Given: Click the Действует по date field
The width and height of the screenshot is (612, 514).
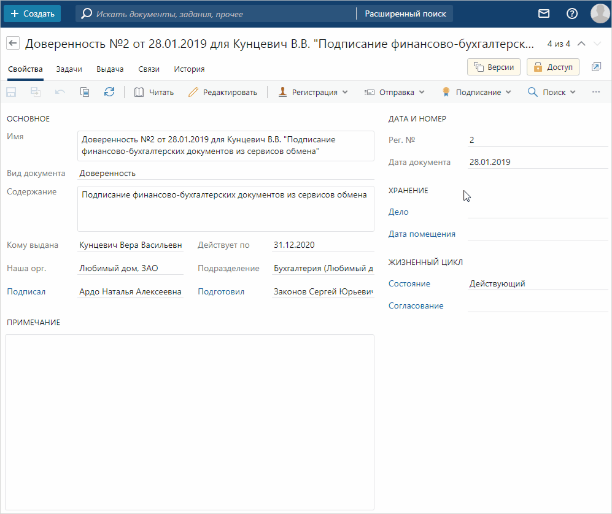Looking at the screenshot, I should (323, 245).
